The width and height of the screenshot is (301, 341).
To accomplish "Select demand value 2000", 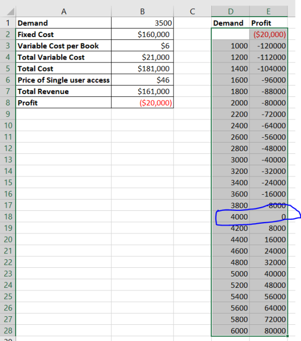I will 231,103.
